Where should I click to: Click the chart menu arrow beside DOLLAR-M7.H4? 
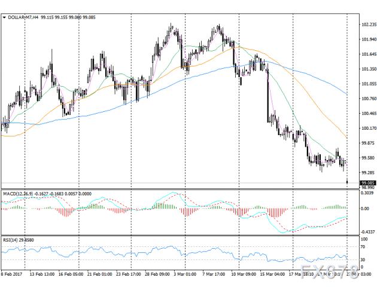click(4, 17)
